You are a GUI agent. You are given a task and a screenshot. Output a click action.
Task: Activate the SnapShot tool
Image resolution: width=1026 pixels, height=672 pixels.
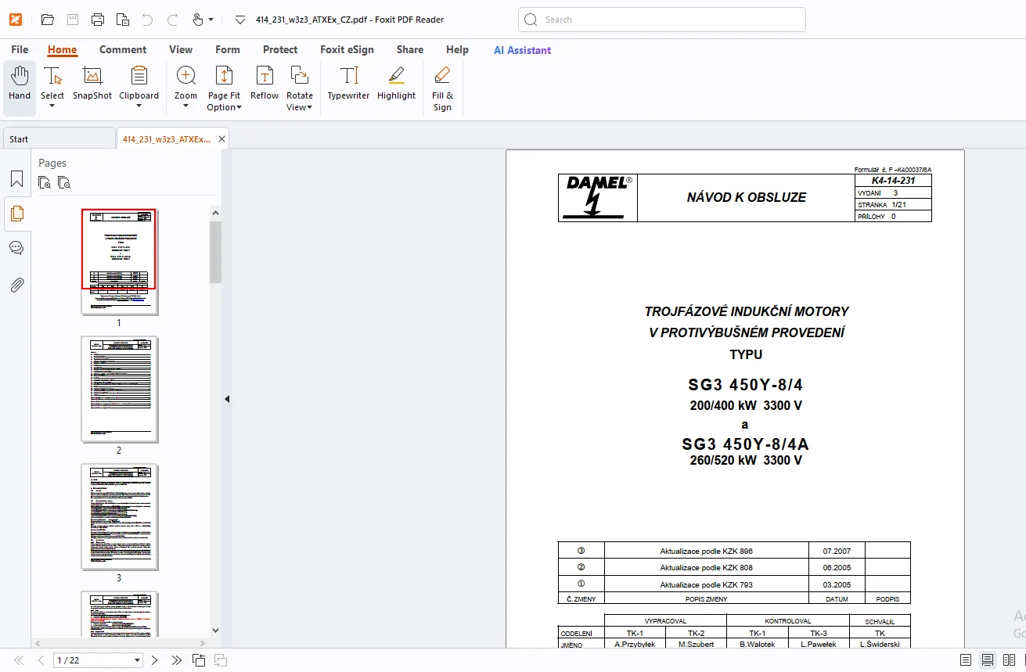tap(92, 83)
